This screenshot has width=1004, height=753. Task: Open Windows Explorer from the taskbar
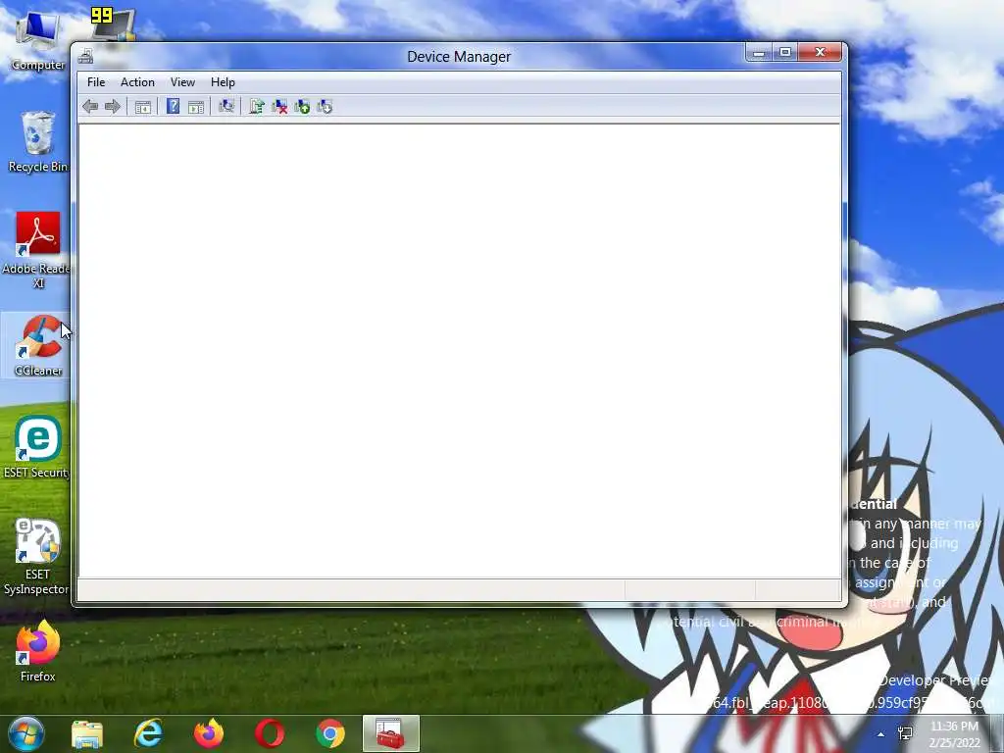(x=87, y=733)
